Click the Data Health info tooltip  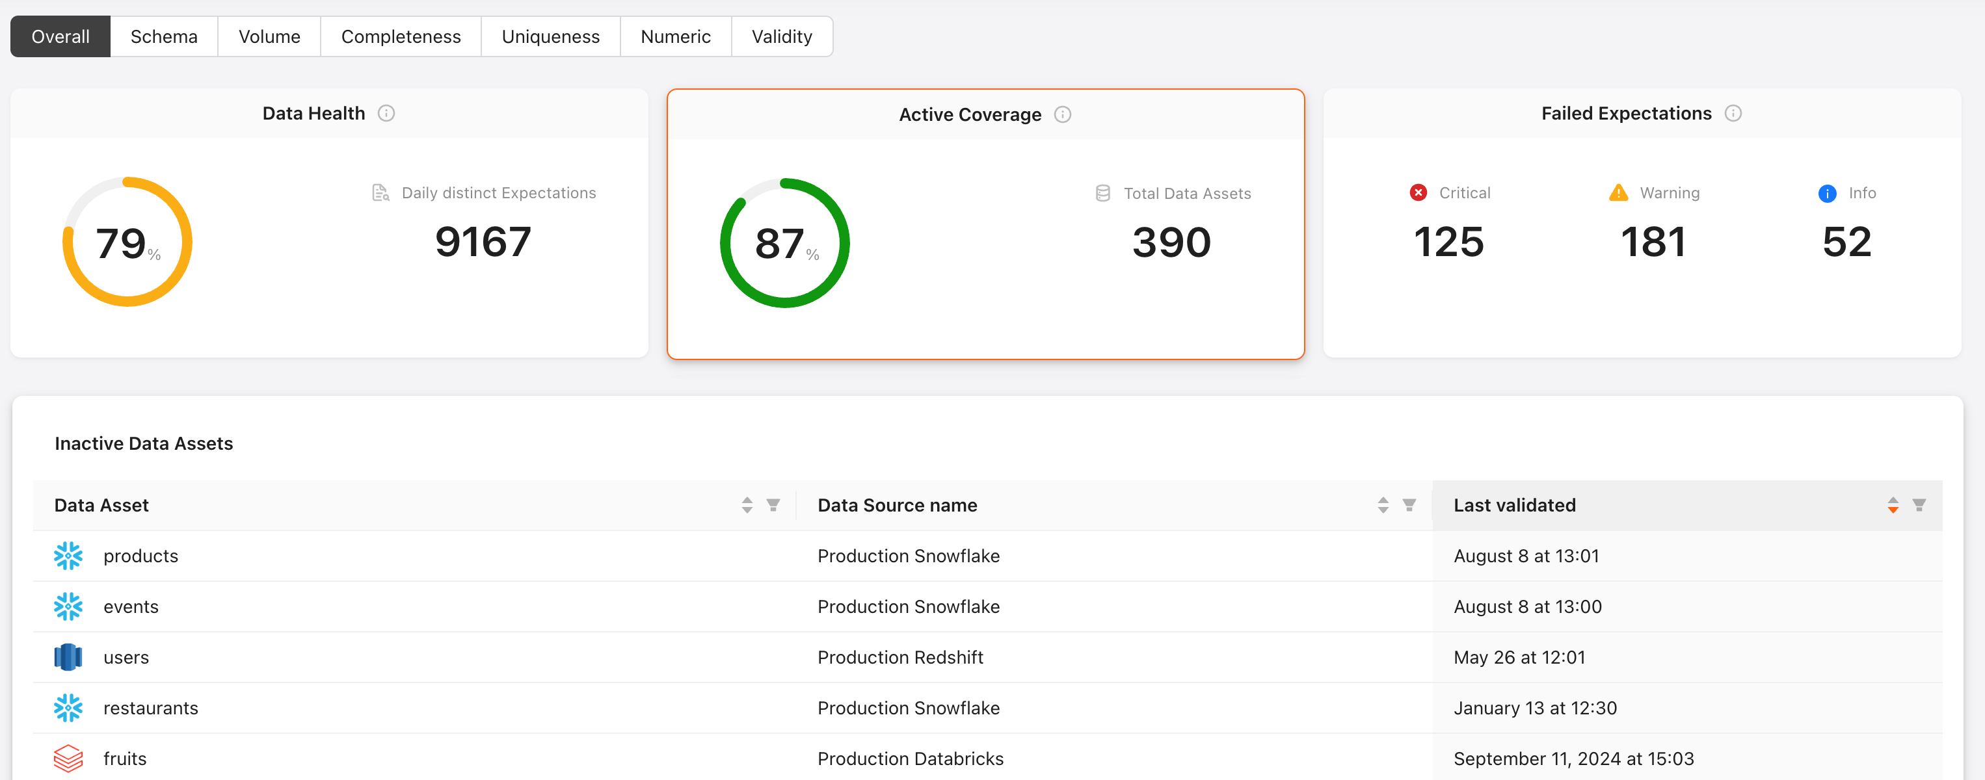pyautogui.click(x=387, y=112)
